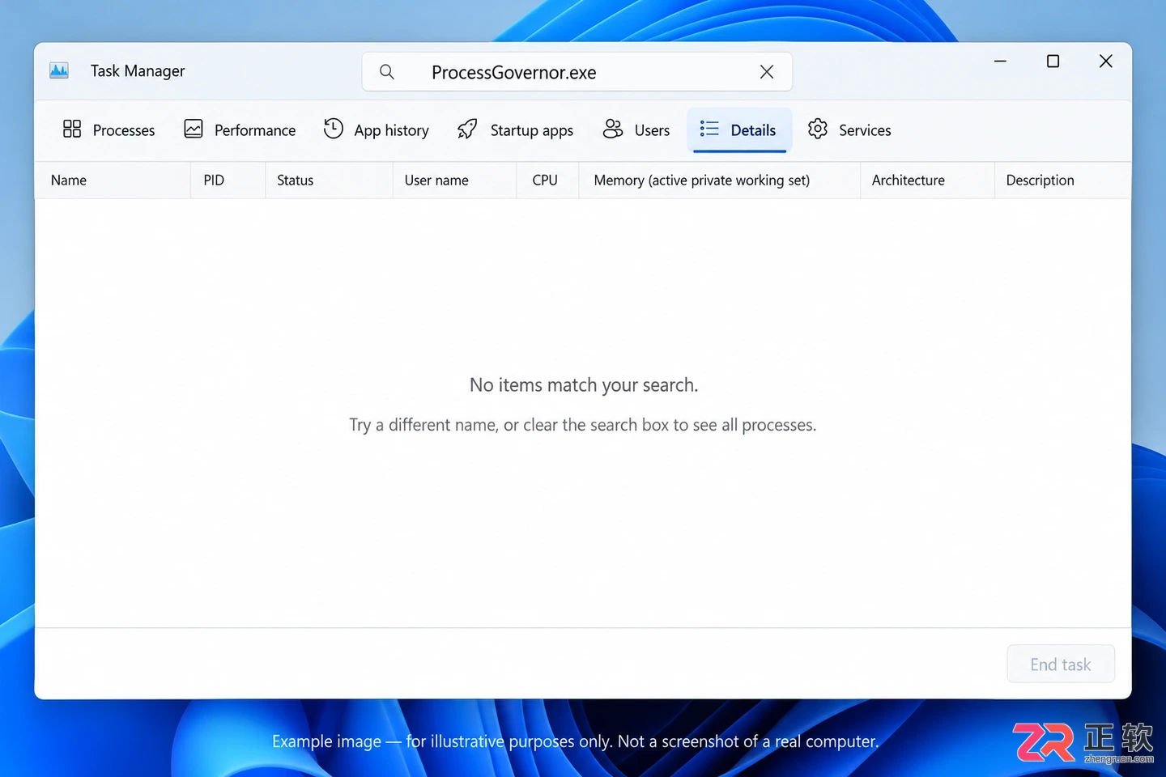1166x777 pixels.
Task: Open the Performance tab
Action: pos(240,130)
